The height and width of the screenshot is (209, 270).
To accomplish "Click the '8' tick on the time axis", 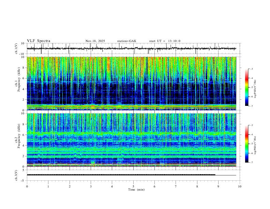I will click(197, 186).
